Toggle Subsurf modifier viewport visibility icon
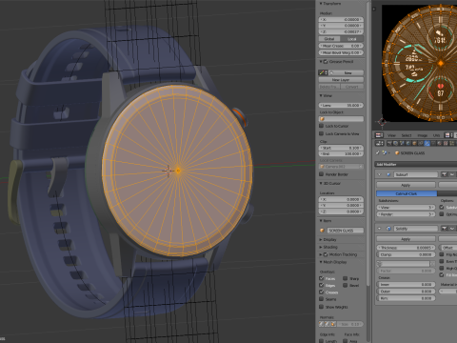457x343 pixels. [x=452, y=174]
